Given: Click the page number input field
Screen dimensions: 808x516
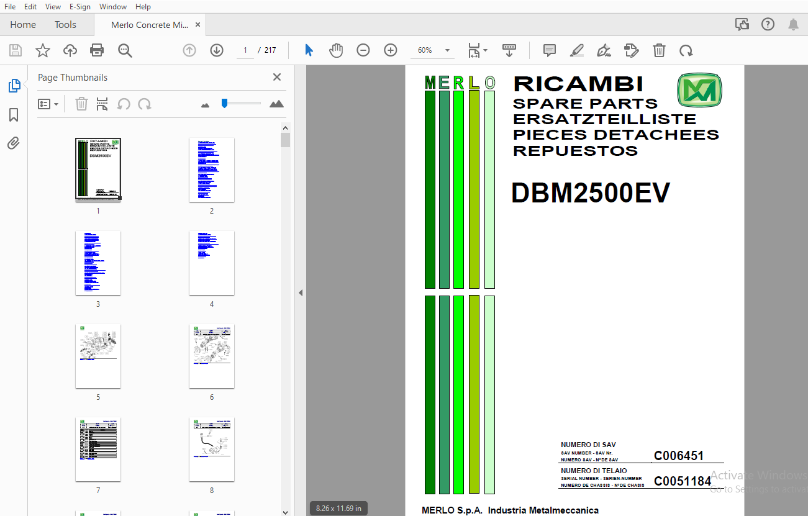Looking at the screenshot, I should tap(245, 50).
